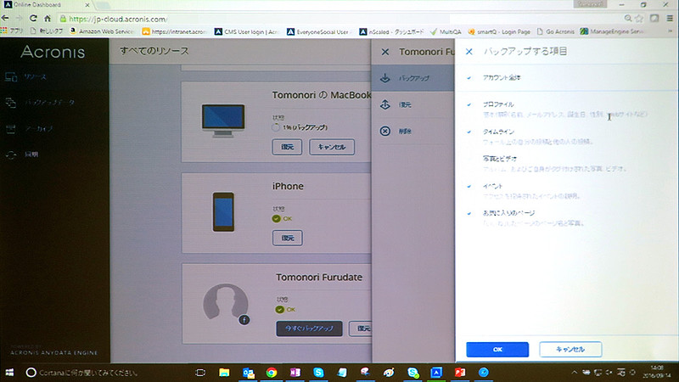Open the MultiQA bookmark
Image resolution: width=679 pixels, height=382 pixels.
pyautogui.click(x=446, y=31)
